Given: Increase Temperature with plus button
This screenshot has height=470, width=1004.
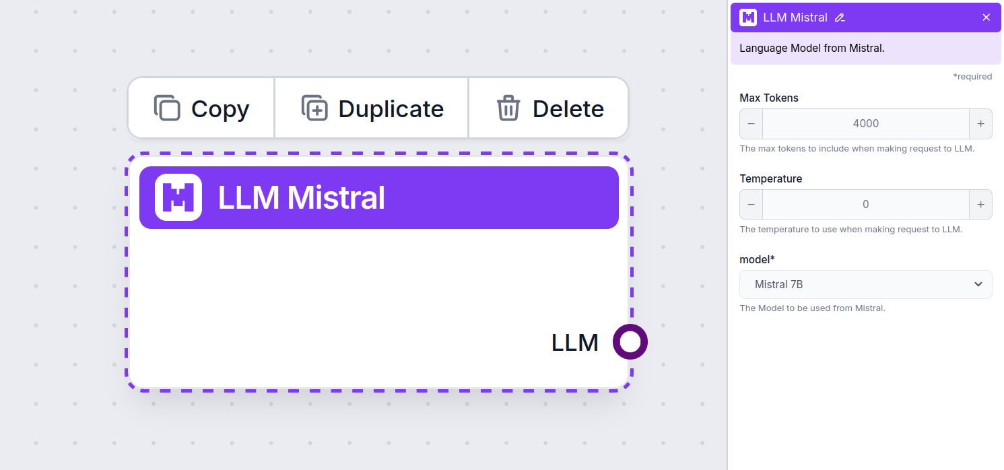Looking at the screenshot, I should pos(980,205).
